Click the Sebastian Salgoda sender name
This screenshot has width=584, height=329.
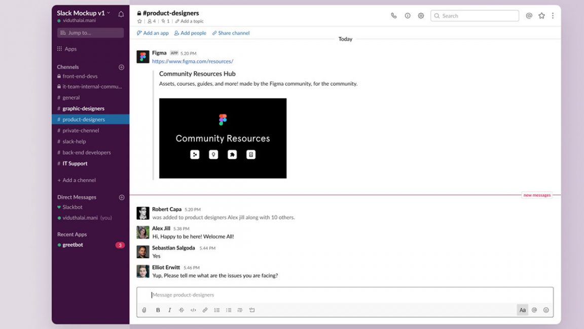coord(173,248)
